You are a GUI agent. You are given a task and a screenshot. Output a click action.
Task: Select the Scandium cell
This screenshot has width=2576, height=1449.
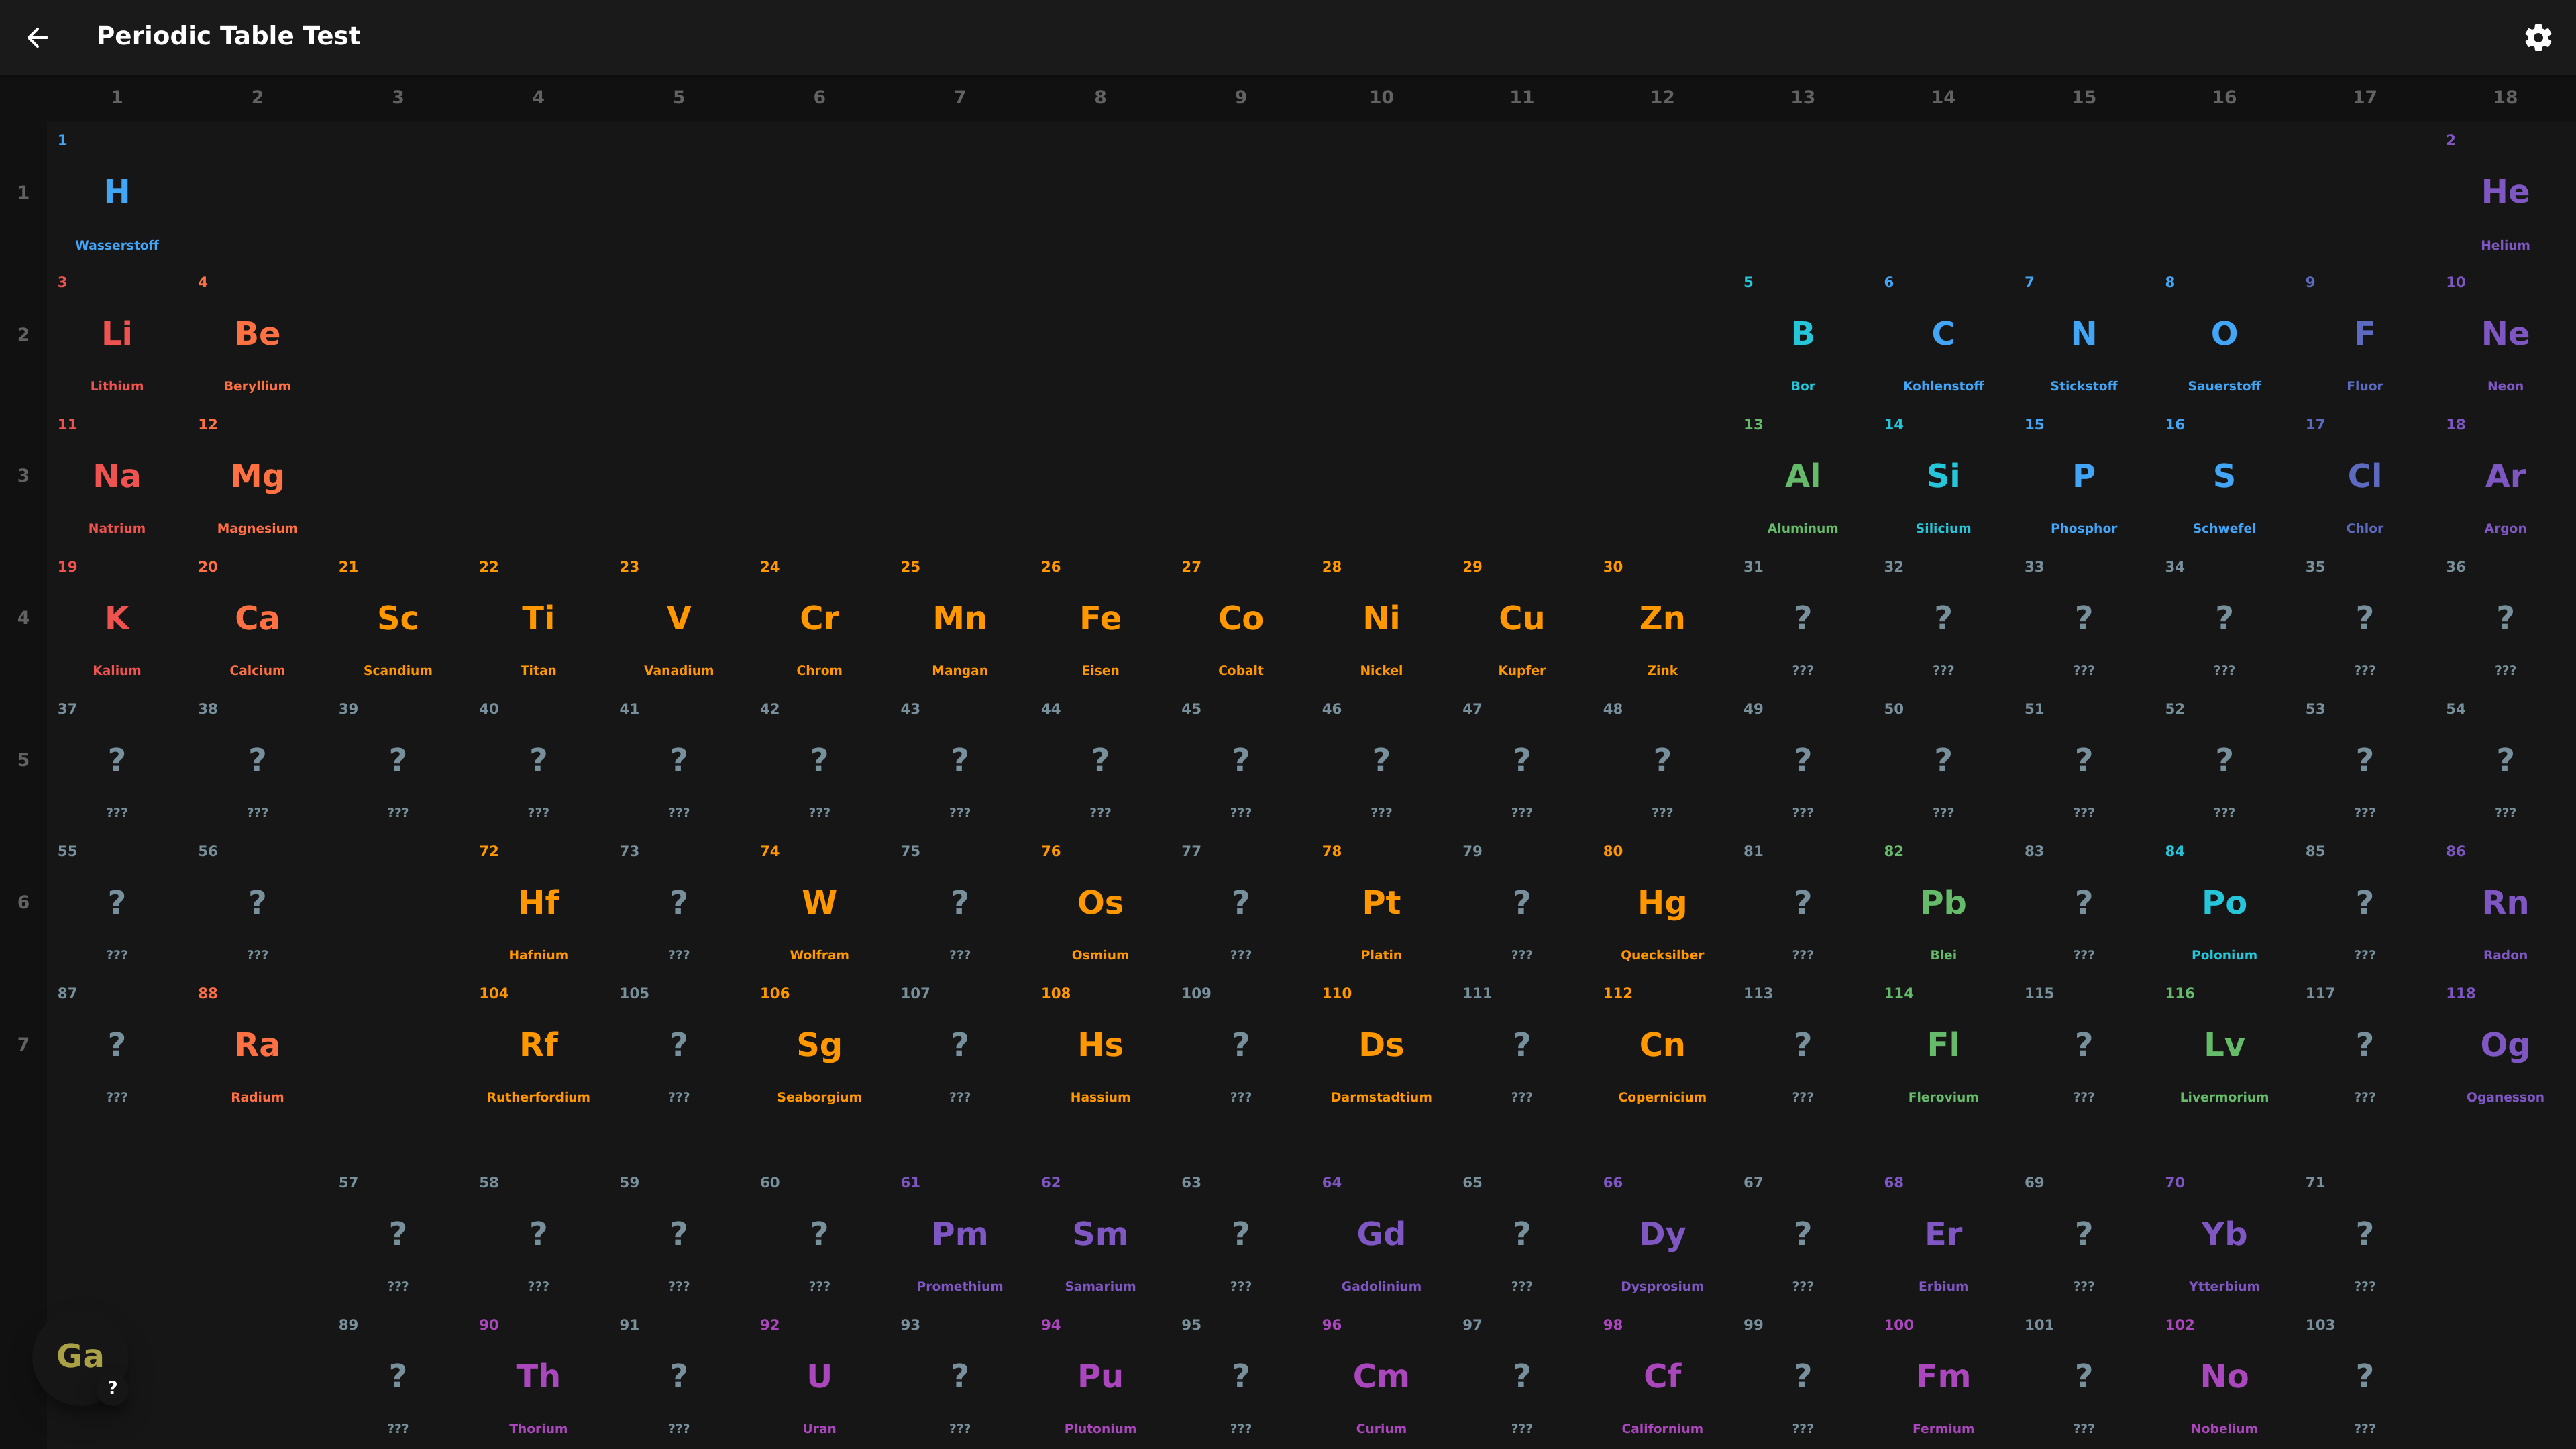pyautogui.click(x=398, y=619)
